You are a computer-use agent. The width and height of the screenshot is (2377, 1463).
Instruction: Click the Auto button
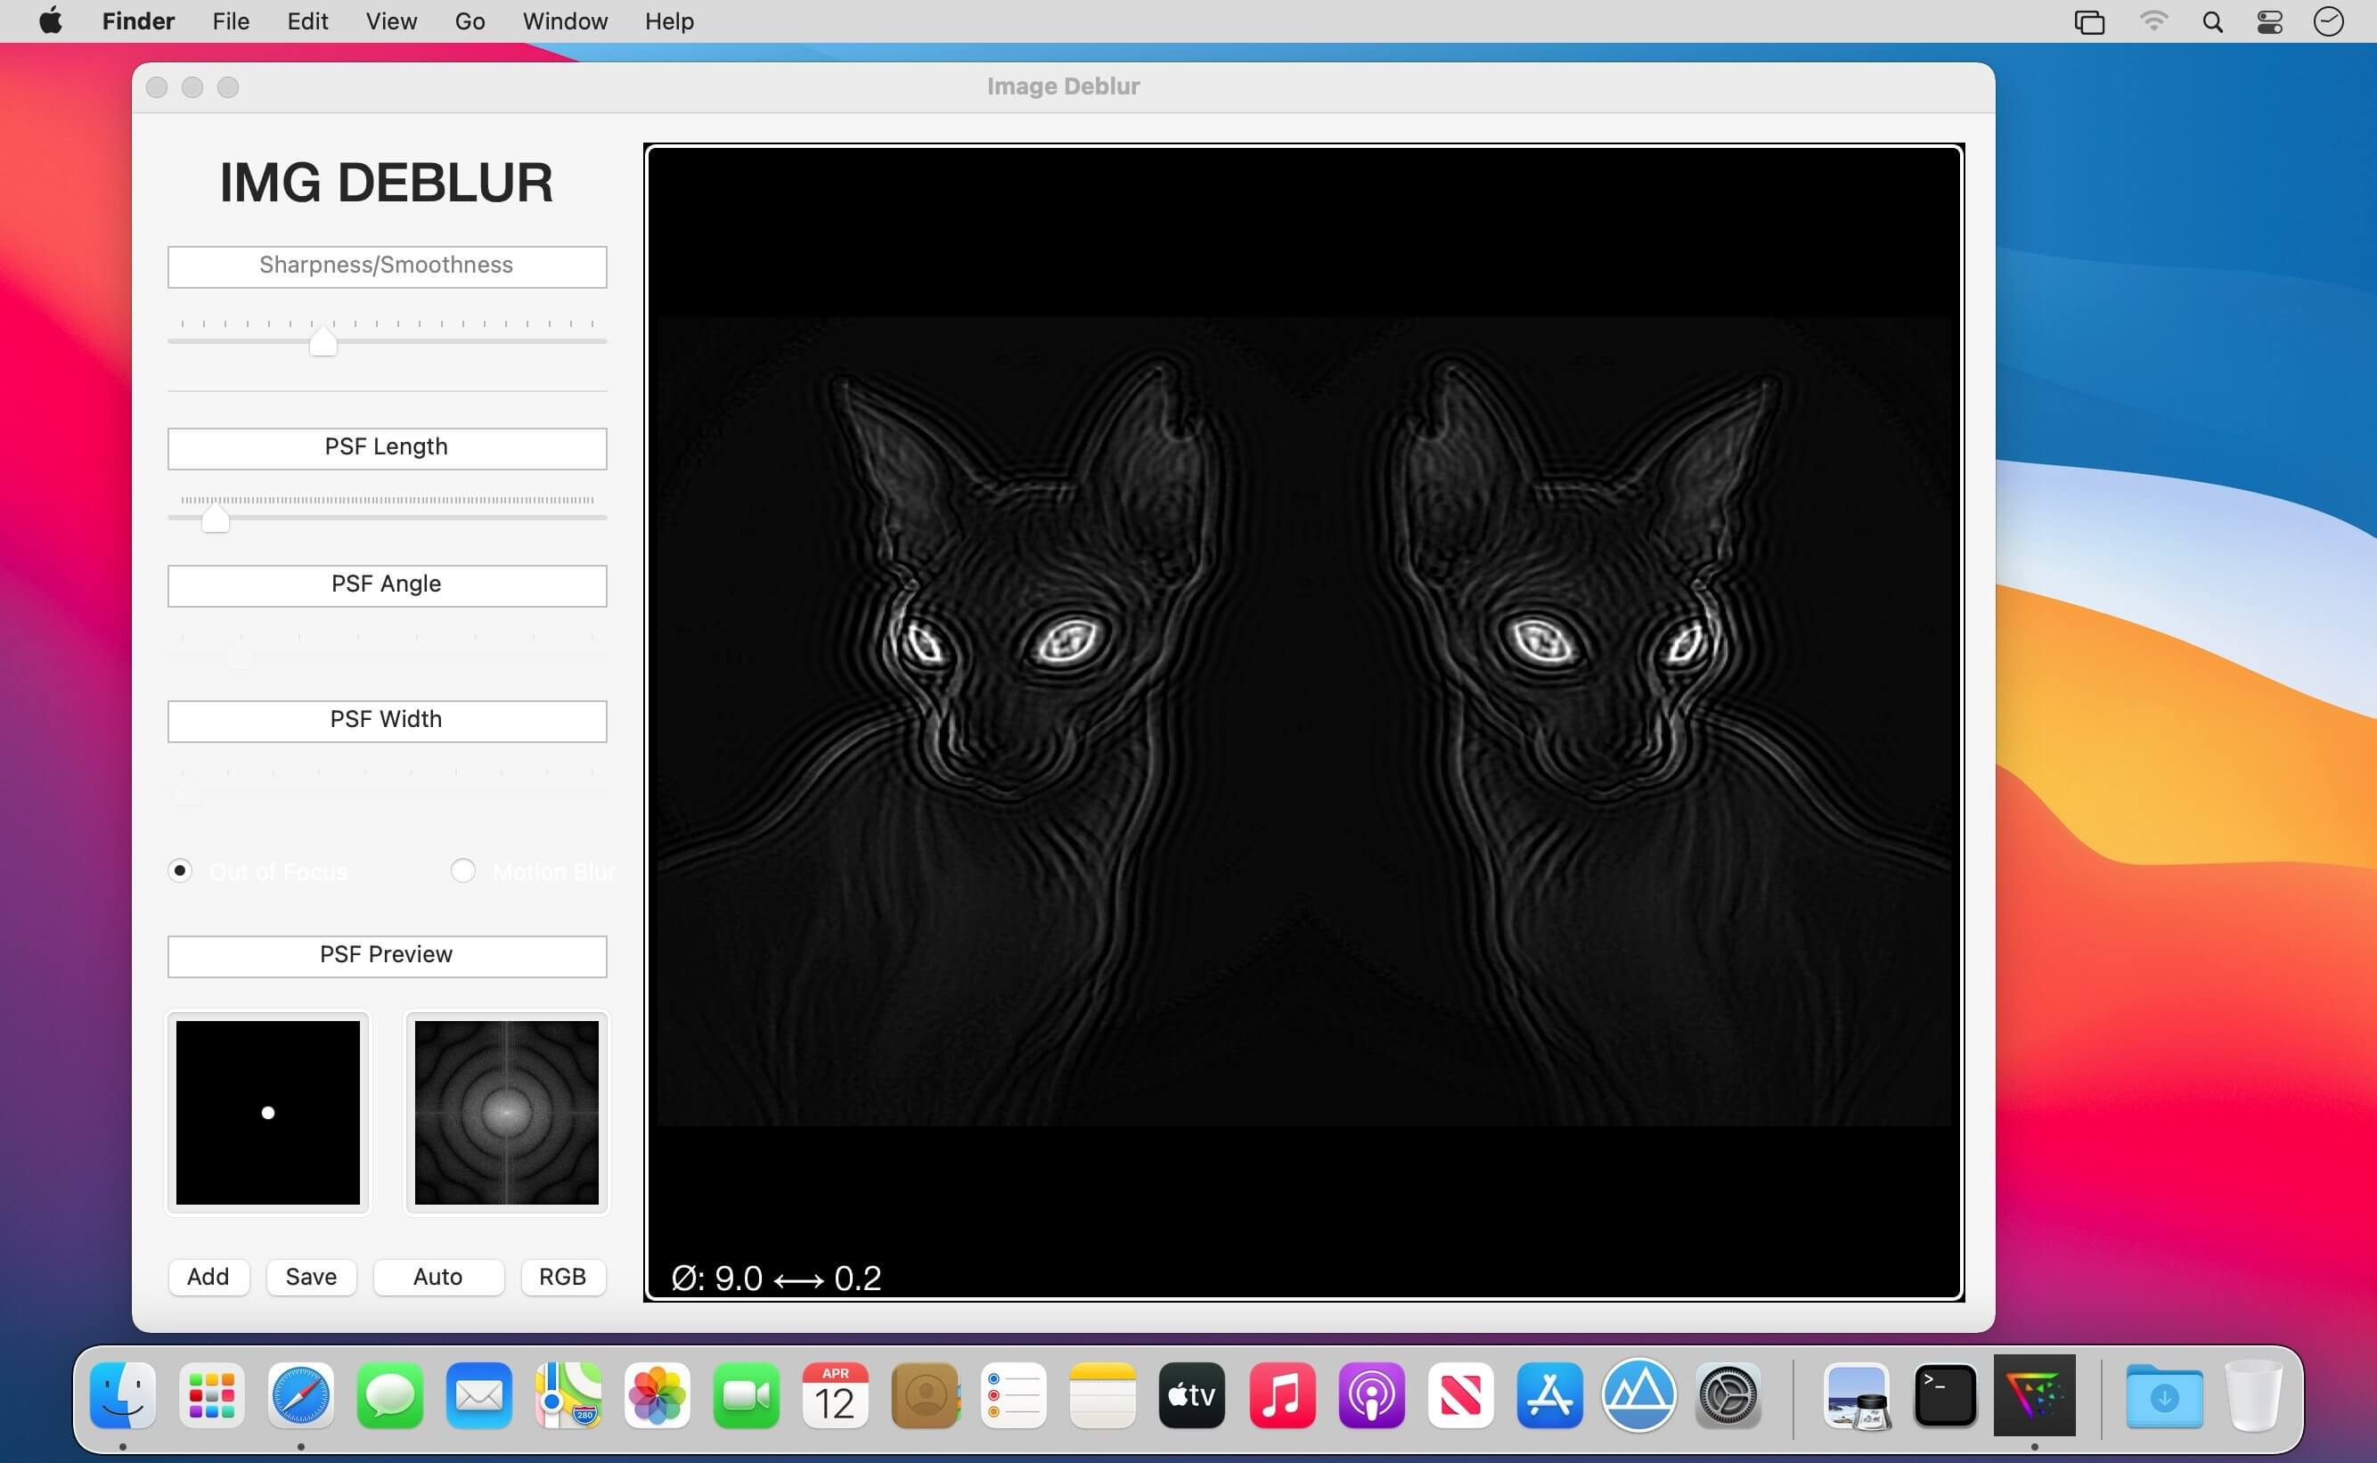pos(437,1276)
